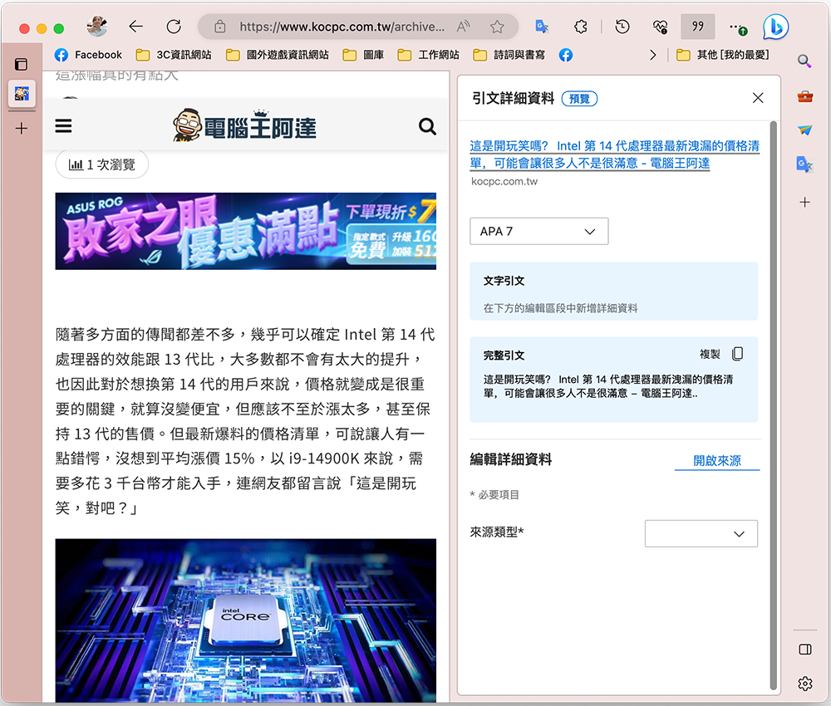Click the website search magnifier
This screenshot has width=831, height=706.
click(x=427, y=126)
